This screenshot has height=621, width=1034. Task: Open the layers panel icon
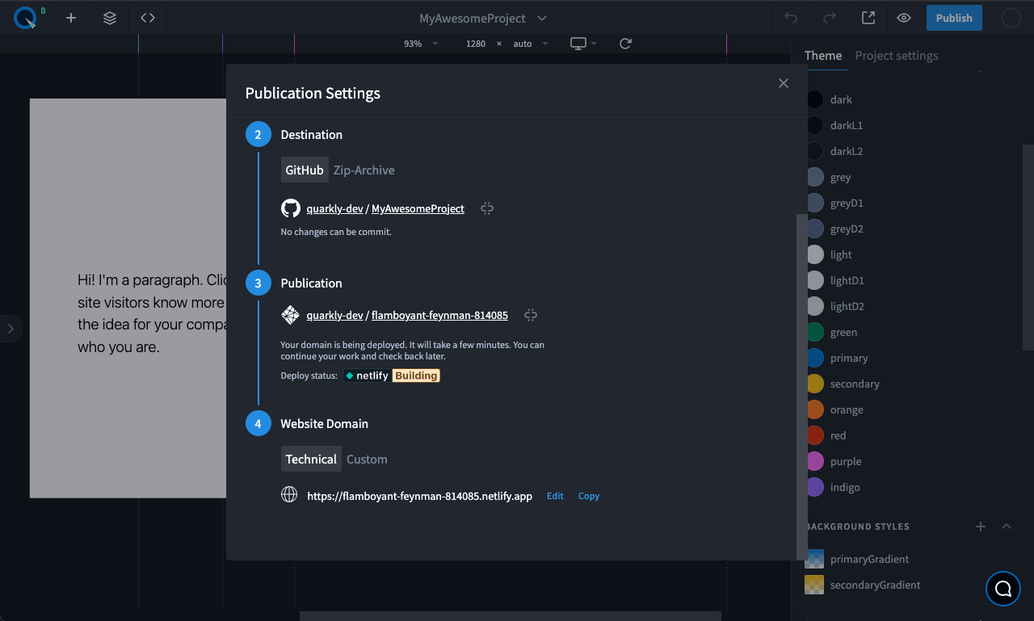[110, 18]
